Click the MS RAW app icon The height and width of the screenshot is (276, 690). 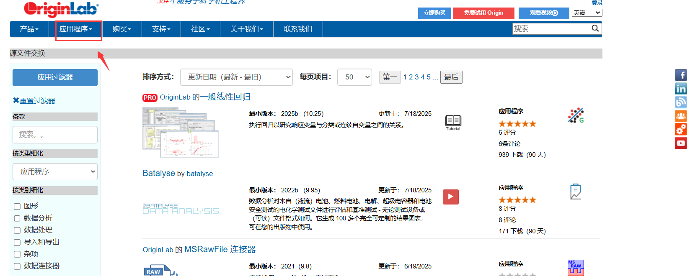pos(576,268)
